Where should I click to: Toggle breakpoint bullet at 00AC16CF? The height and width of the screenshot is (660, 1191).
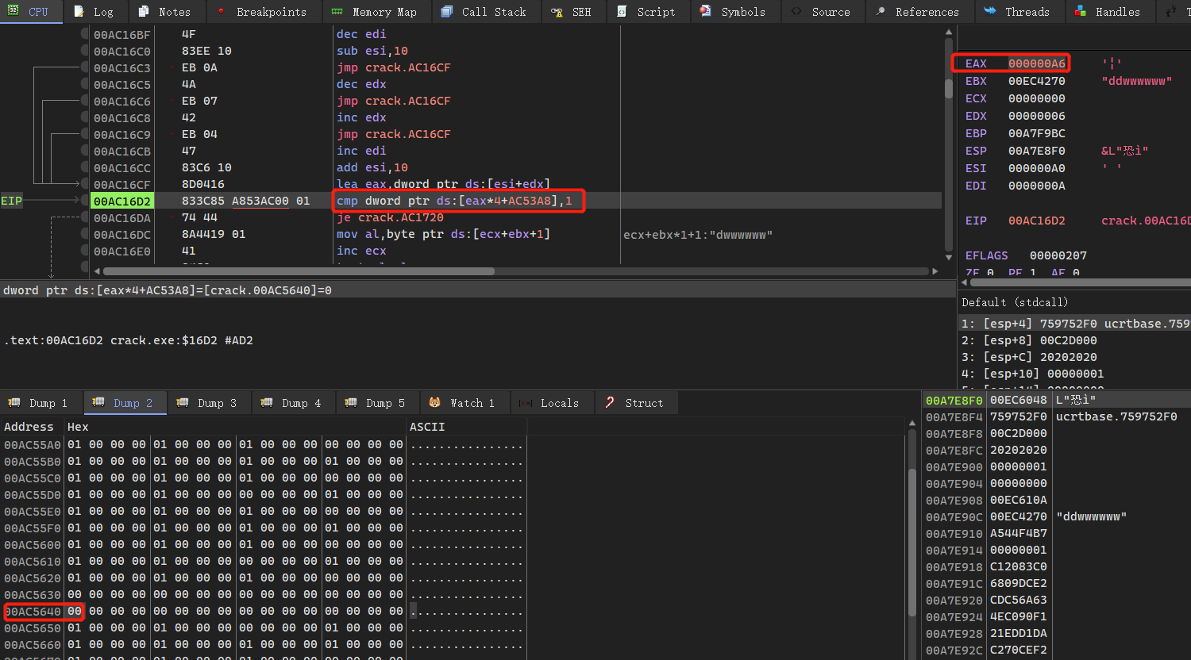coord(85,184)
